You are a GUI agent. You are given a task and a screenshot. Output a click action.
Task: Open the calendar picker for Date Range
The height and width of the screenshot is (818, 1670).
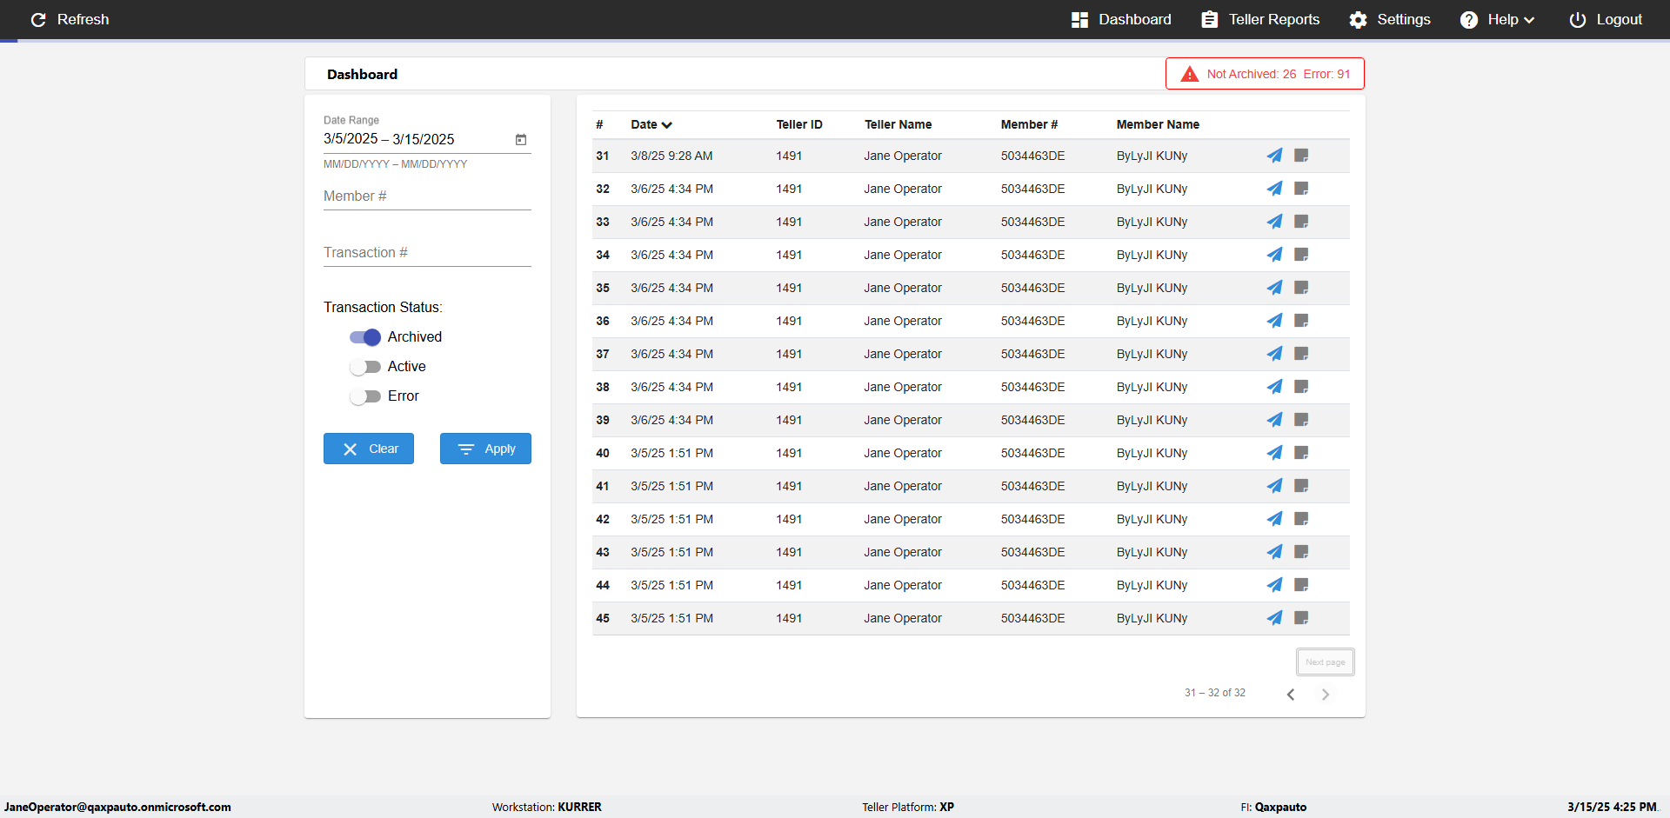pyautogui.click(x=521, y=139)
